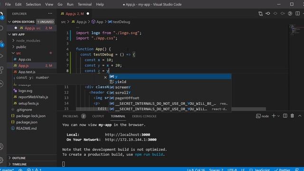Open Accounts icon in activity bar
This screenshot has width=304, height=171.
tap(1, 146)
